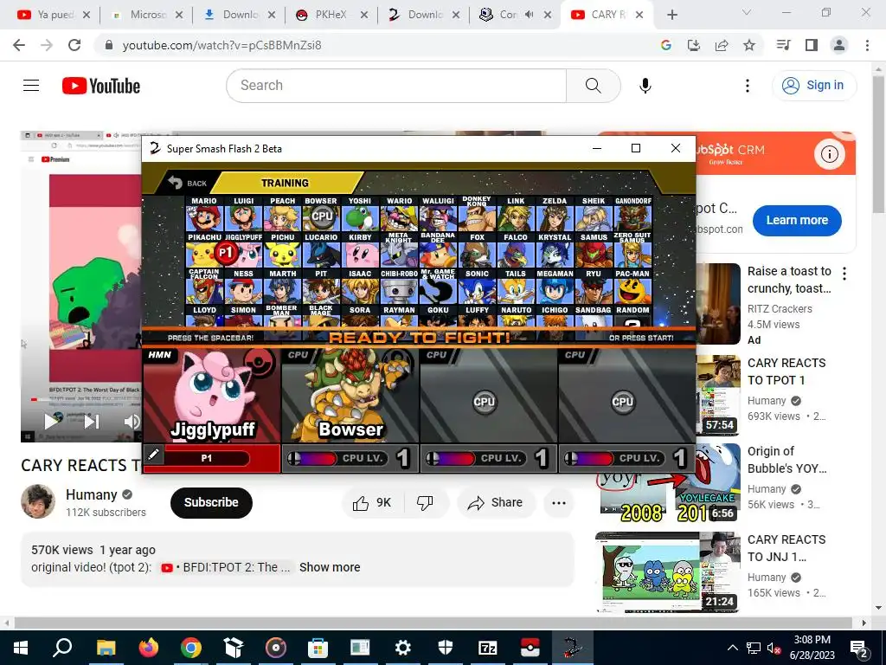Viewport: 886px width, 665px height.
Task: Adjust third slot CPU level slider
Action: [x=450, y=458]
